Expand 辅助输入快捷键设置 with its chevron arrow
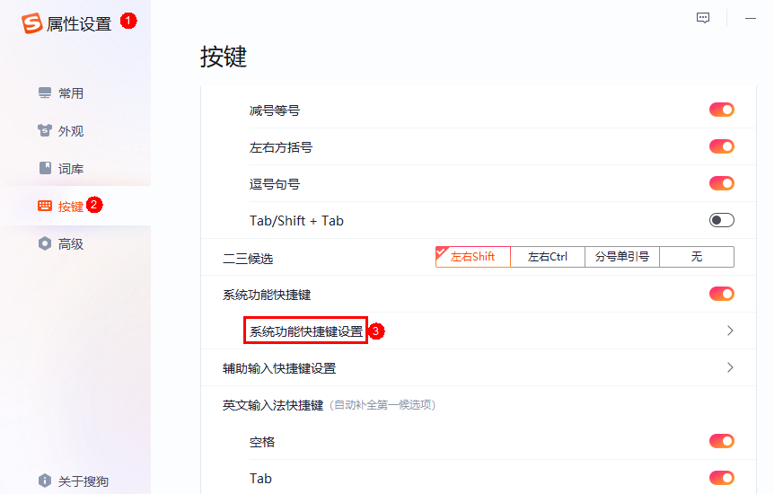774x494 pixels. tap(729, 367)
